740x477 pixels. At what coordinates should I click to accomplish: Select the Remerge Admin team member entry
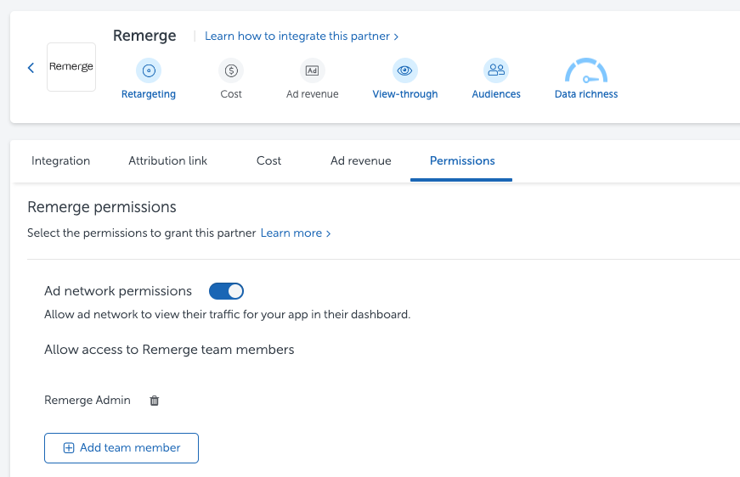tap(88, 400)
